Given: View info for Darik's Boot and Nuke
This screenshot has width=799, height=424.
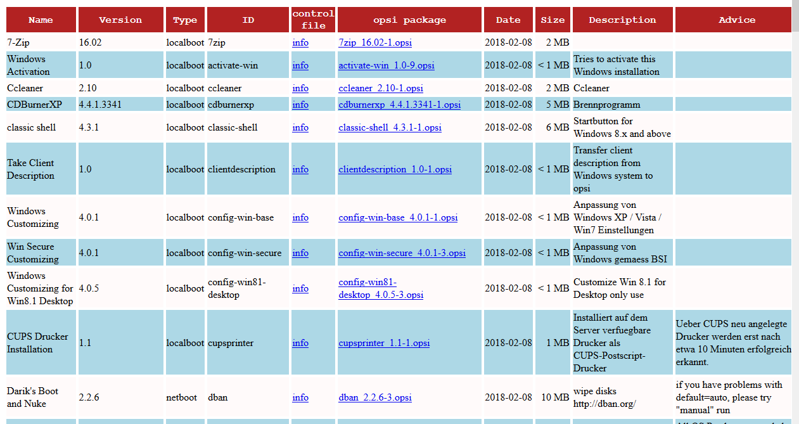Looking at the screenshot, I should click(300, 397).
